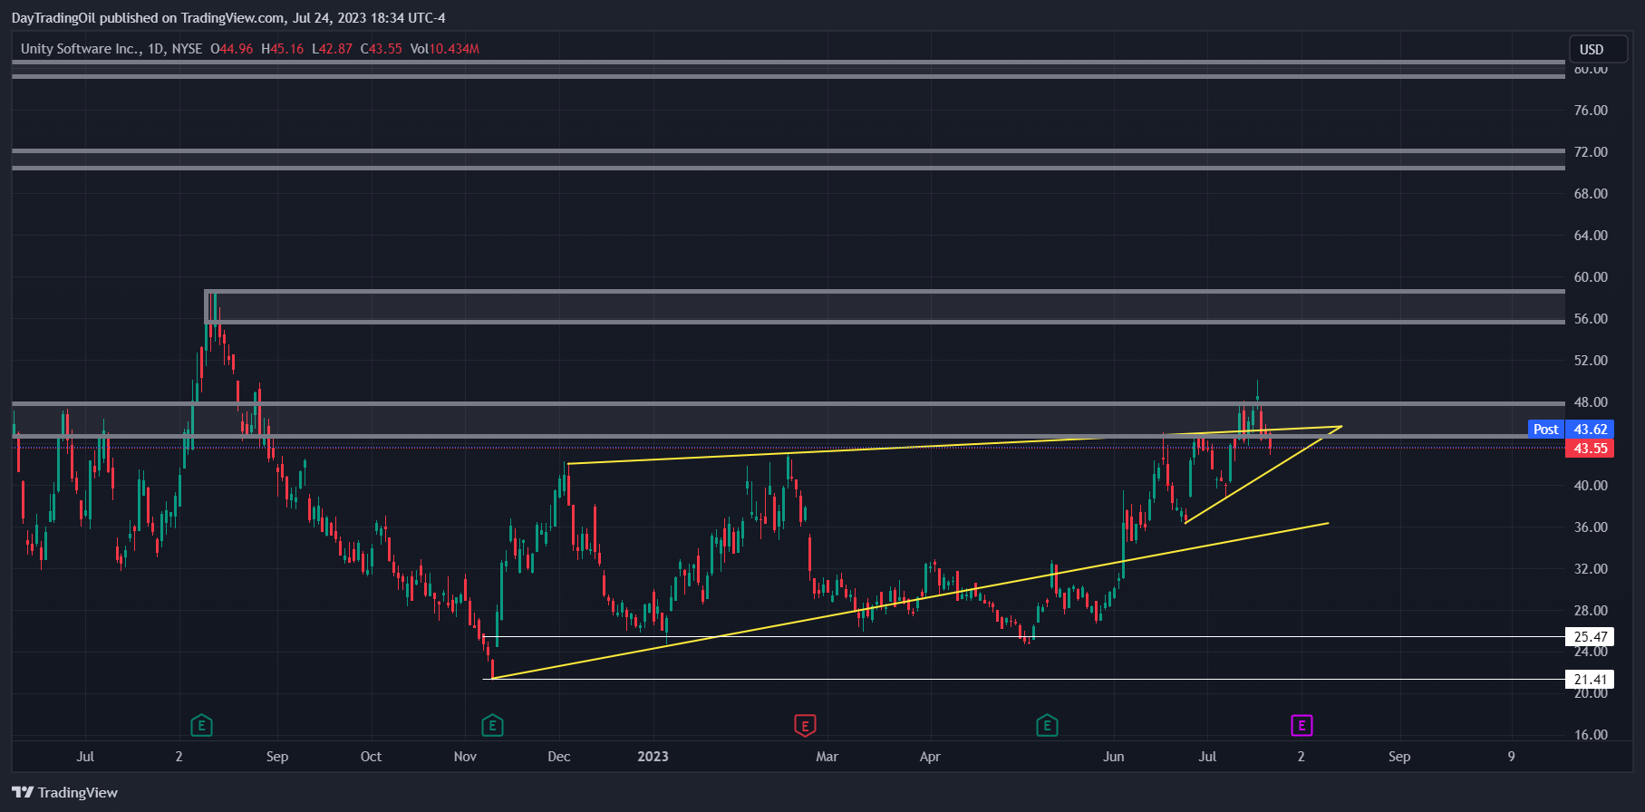
Task: Click the 60.00 price axis label
Action: [1591, 277]
